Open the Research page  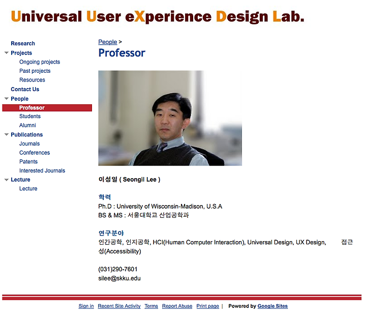coord(23,44)
